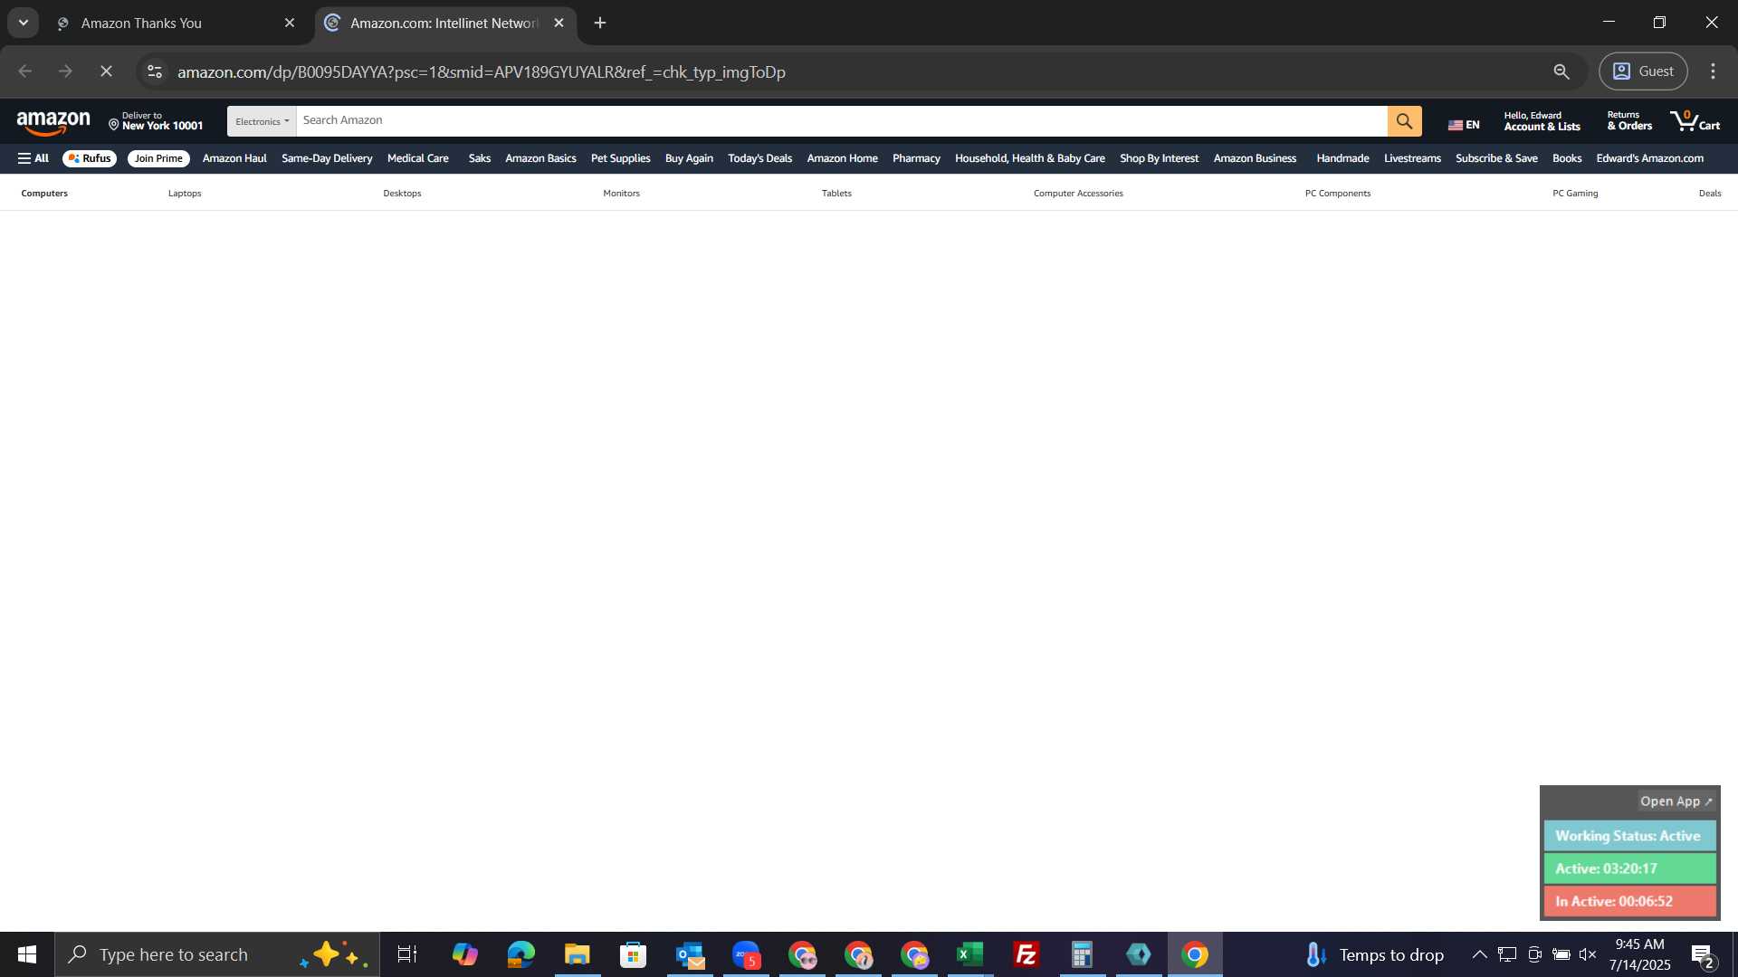The height and width of the screenshot is (977, 1738).
Task: Click the browser address bar URL
Action: pos(481,71)
